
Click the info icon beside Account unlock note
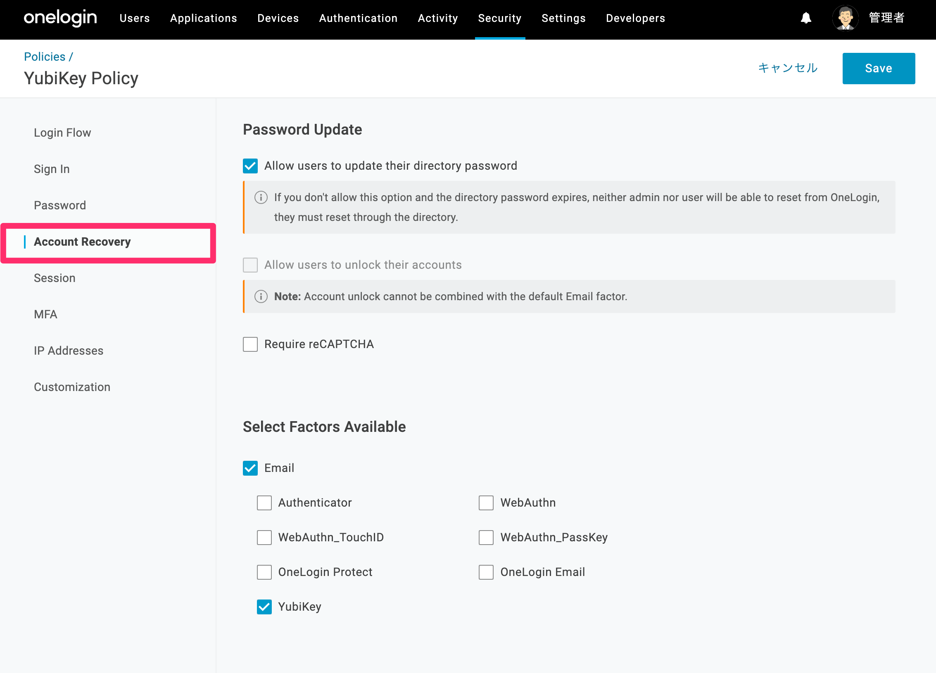tap(261, 296)
